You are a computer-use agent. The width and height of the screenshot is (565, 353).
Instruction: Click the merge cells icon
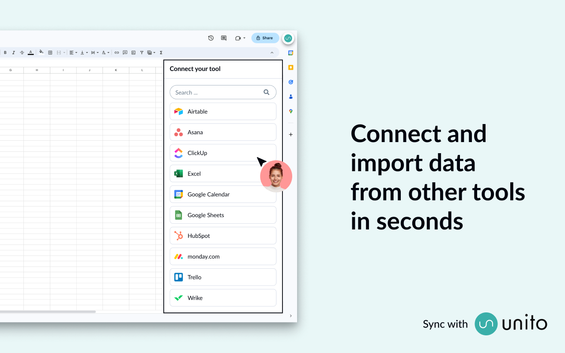pos(59,53)
